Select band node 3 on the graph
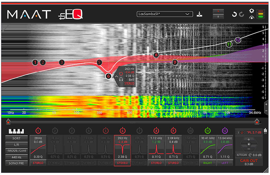The image size is (270, 175). point(62,62)
